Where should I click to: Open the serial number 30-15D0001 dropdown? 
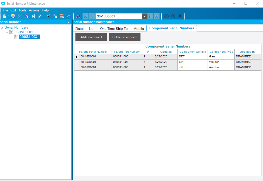(144, 16)
